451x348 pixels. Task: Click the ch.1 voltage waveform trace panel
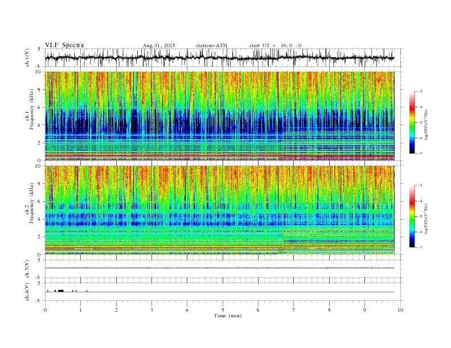[223, 57]
